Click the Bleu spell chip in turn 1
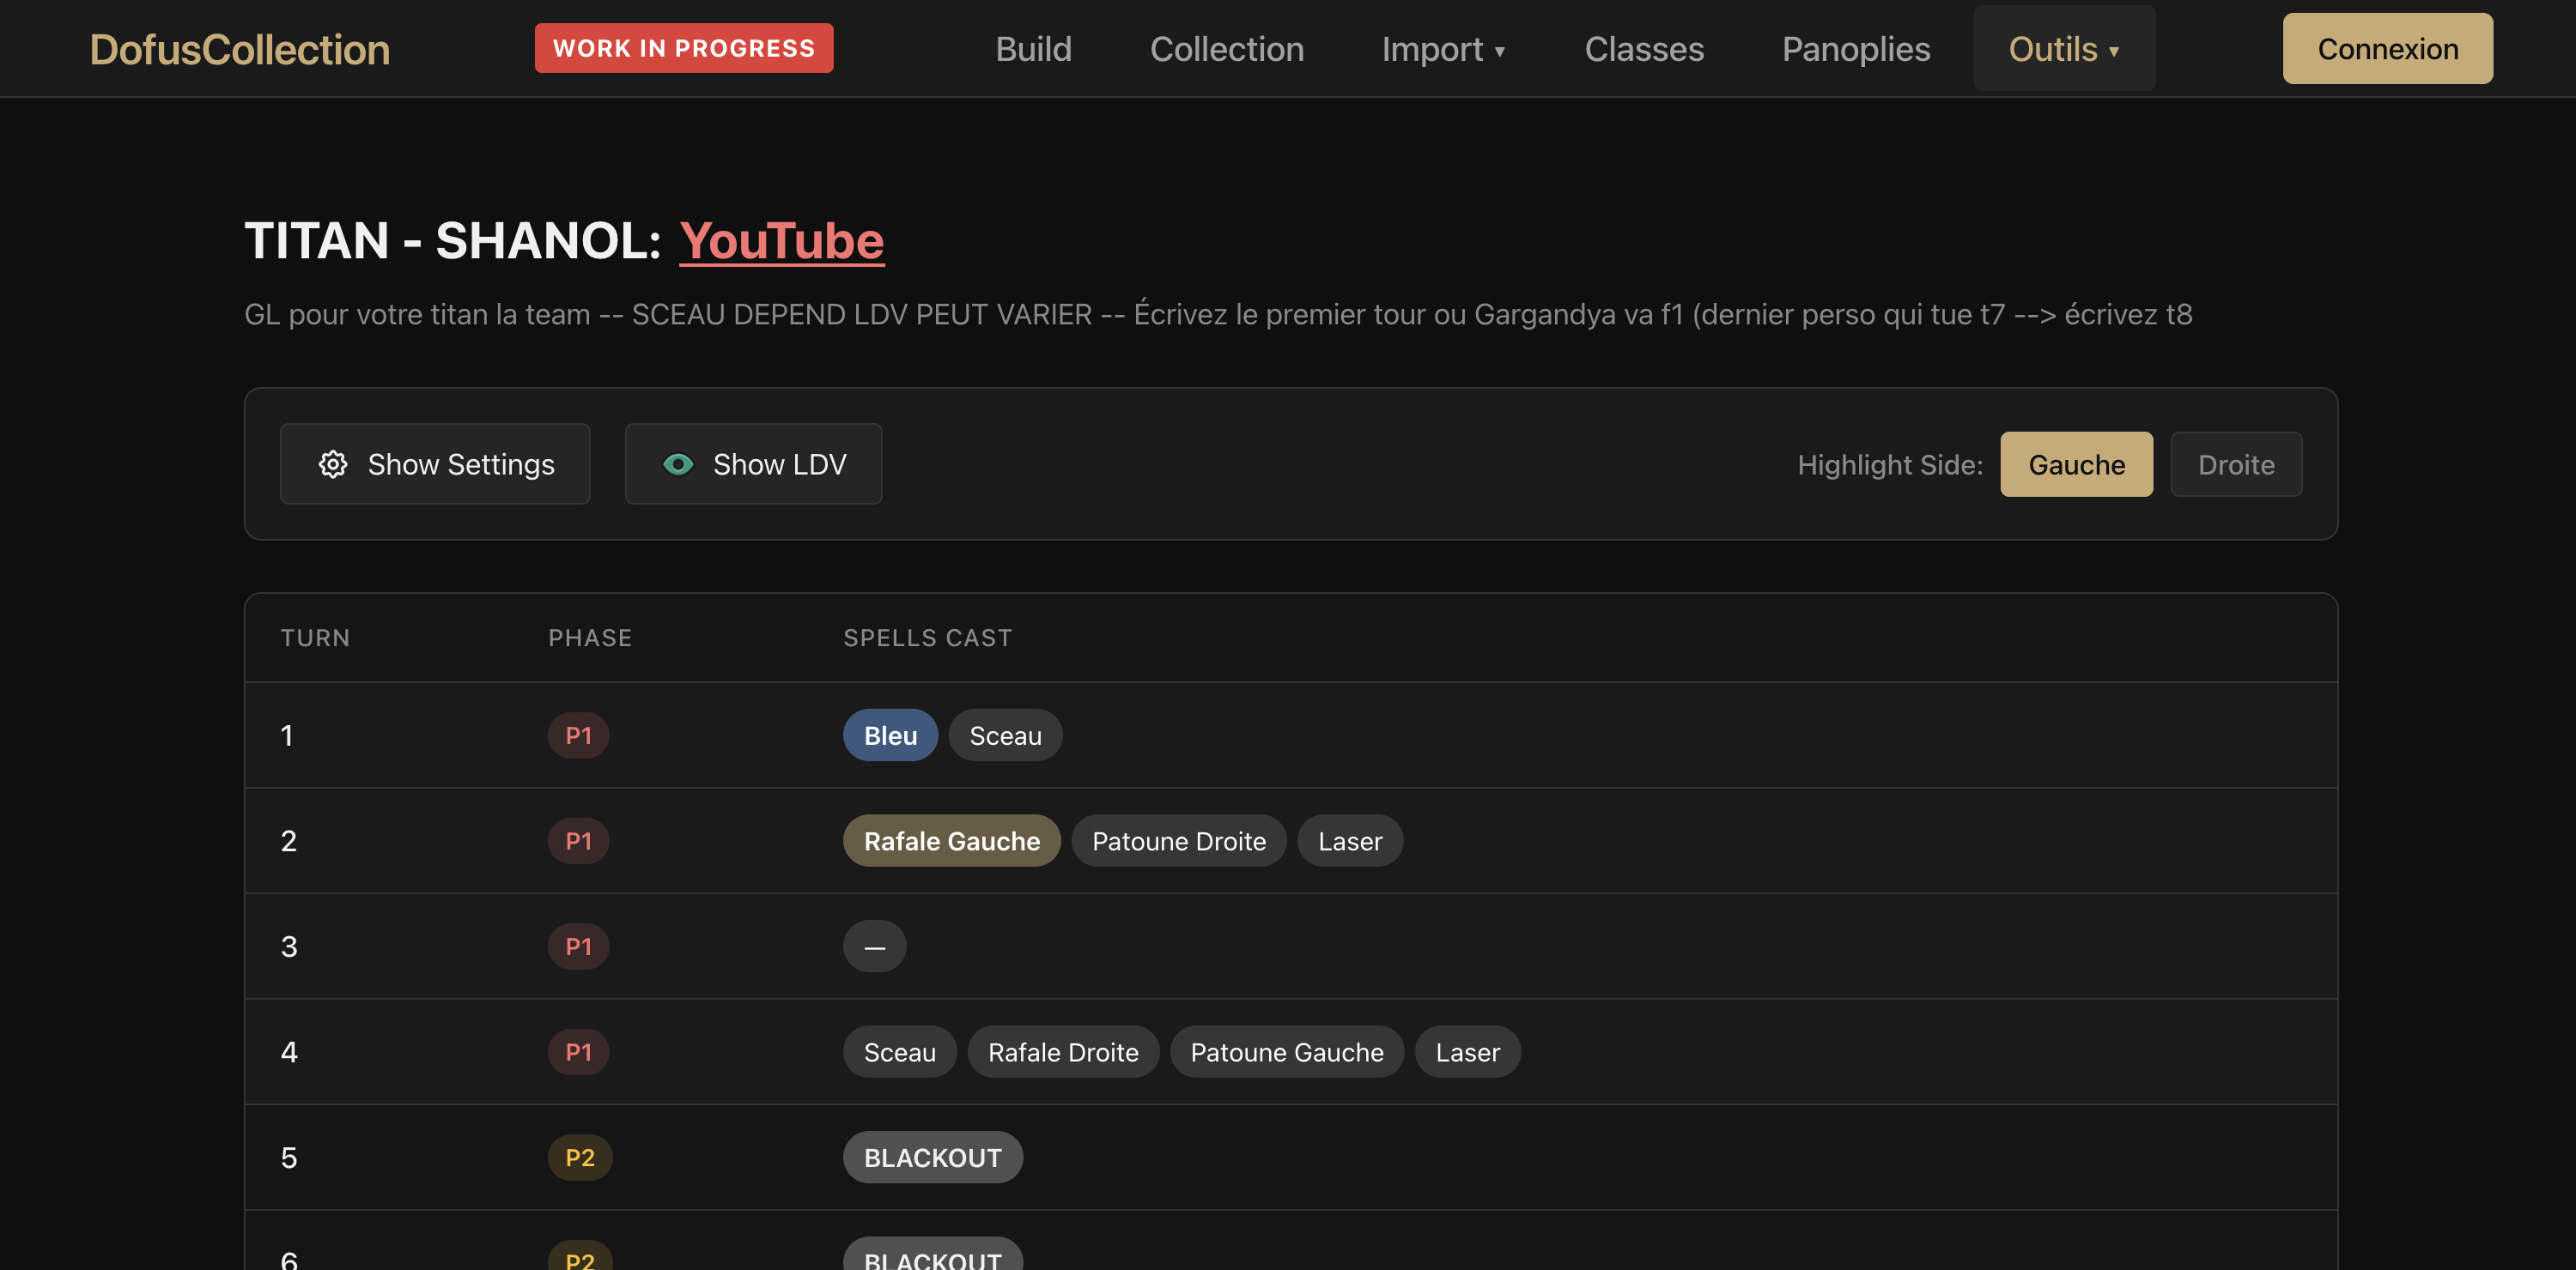Viewport: 2576px width, 1270px height. [890, 735]
